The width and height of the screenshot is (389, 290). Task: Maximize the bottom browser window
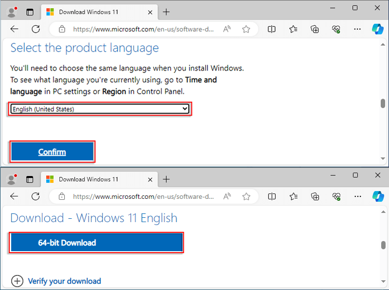pyautogui.click(x=355, y=175)
